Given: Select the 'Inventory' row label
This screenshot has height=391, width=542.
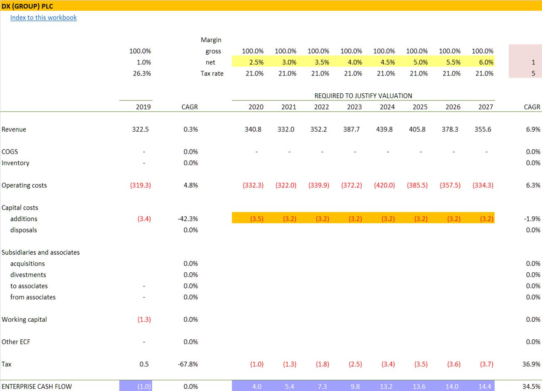Looking at the screenshot, I should [x=15, y=163].
